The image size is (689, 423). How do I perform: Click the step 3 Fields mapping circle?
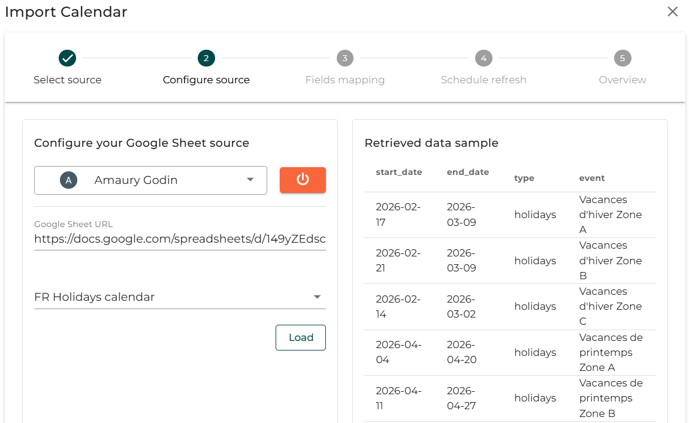click(344, 58)
